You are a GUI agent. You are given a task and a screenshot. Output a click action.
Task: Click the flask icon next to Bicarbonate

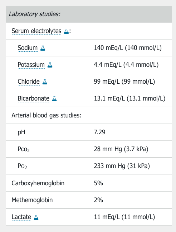pyautogui.click(x=54, y=99)
